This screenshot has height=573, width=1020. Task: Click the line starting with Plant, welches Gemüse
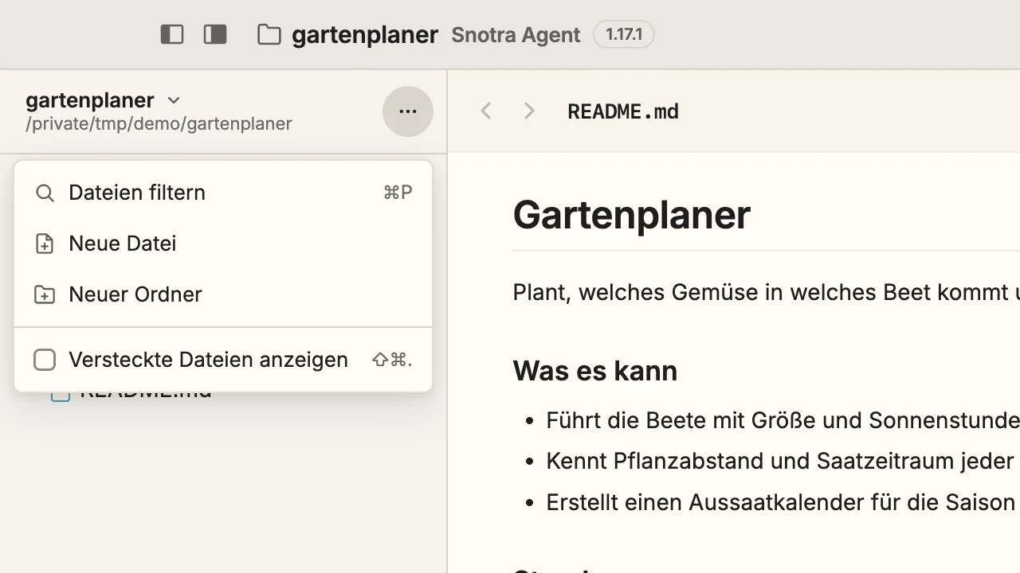(x=767, y=292)
